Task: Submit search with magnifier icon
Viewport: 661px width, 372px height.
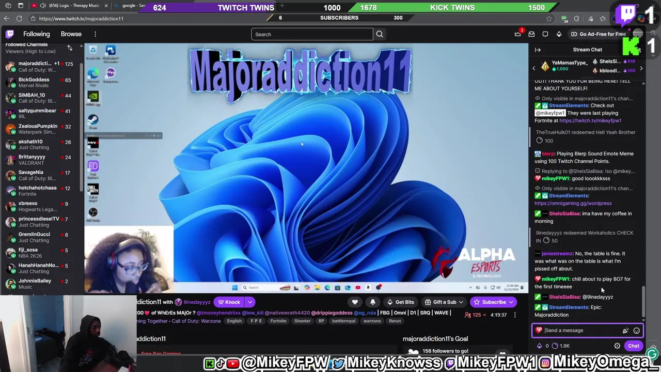Action: pos(380,34)
